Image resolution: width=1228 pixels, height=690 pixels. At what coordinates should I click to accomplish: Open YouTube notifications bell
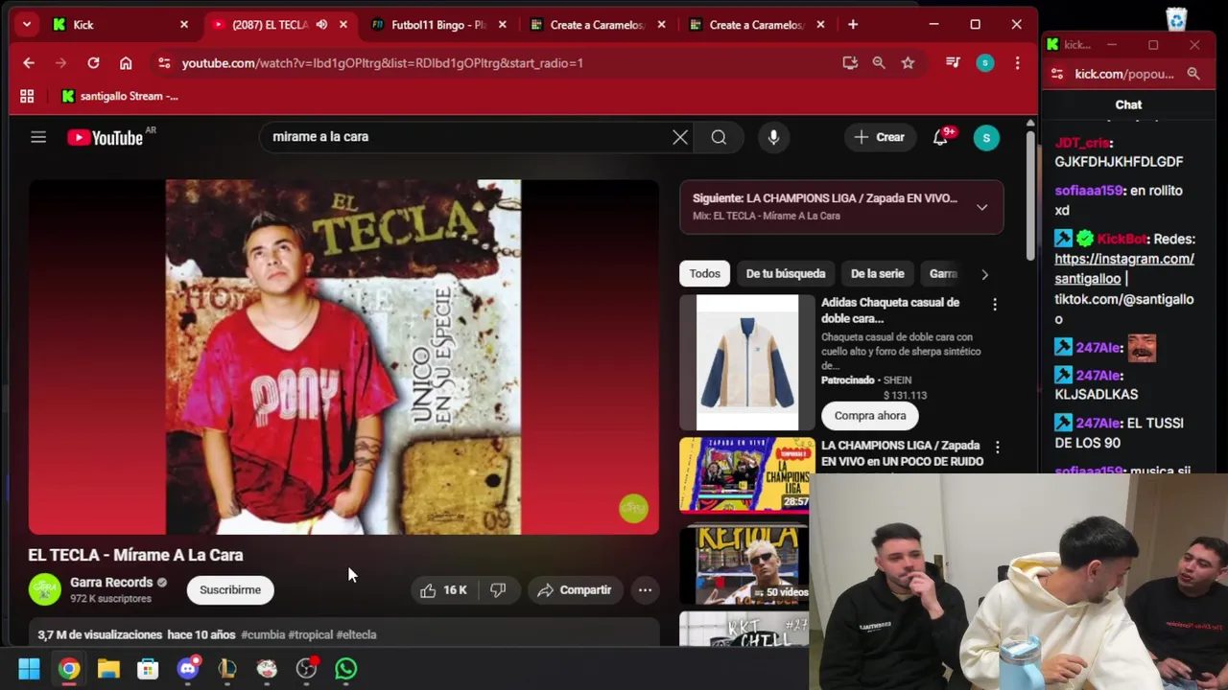(x=940, y=137)
